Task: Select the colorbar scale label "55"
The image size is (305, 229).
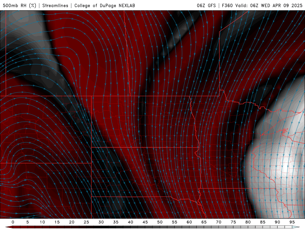Action: (175, 222)
